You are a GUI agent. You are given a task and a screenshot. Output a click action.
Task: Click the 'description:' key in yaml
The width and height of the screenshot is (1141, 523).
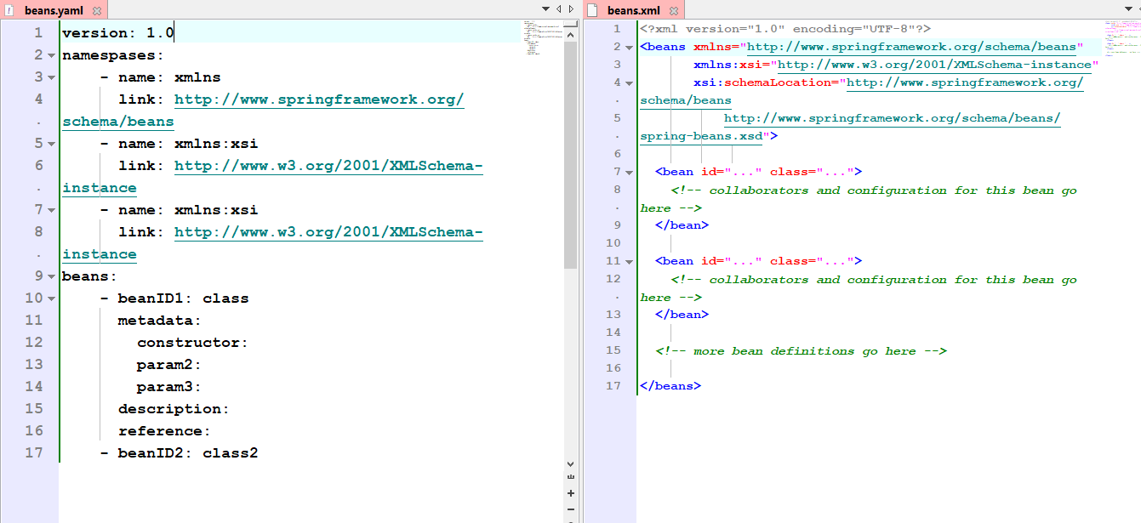click(x=174, y=409)
